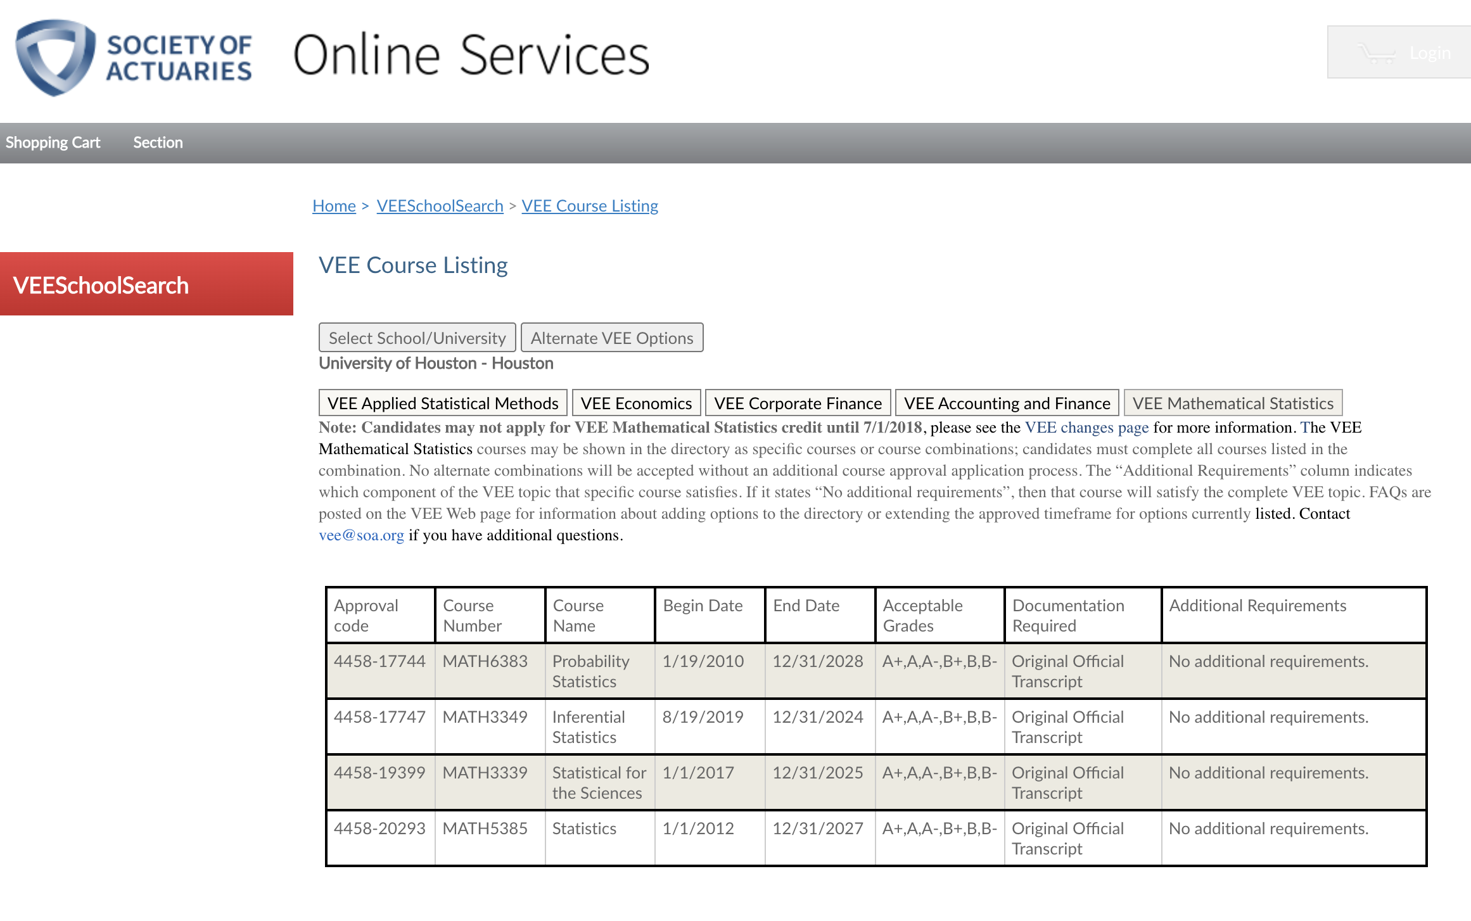Select the VEE Mathematical Statistics tab
This screenshot has width=1471, height=921.
(1233, 403)
